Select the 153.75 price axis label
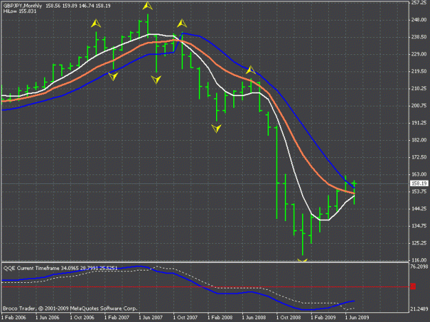The image size is (430, 322). pyautogui.click(x=419, y=192)
